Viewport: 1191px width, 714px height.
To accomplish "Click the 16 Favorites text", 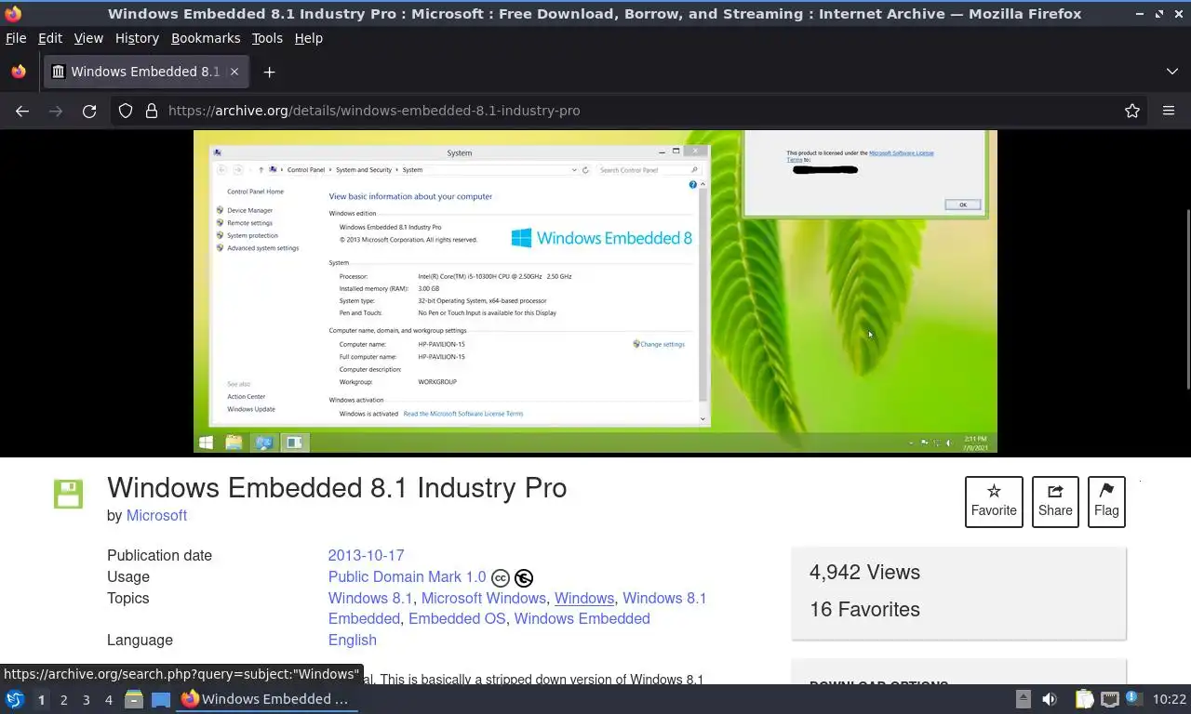I will point(864,609).
